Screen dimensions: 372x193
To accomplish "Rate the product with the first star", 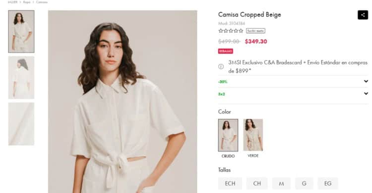I will tap(221, 31).
